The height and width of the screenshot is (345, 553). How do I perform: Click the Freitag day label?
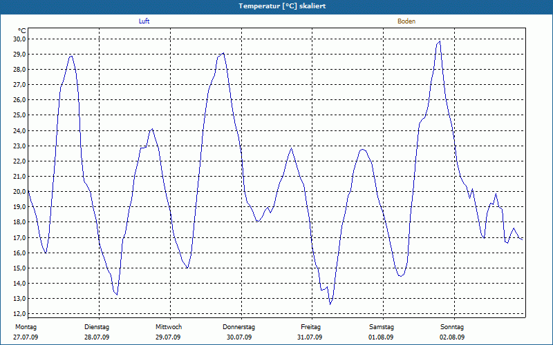click(x=310, y=327)
